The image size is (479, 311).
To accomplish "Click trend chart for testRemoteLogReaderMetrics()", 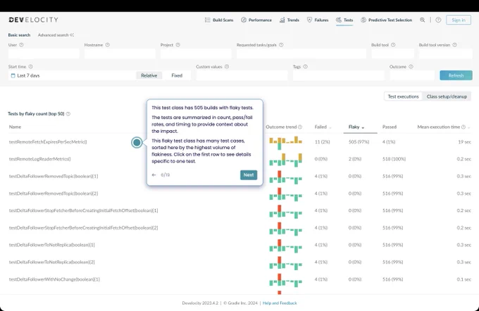I will (x=285, y=160).
